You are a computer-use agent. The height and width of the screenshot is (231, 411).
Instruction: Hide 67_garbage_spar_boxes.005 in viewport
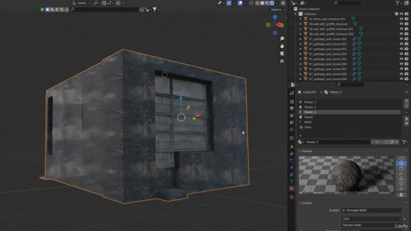point(401,59)
